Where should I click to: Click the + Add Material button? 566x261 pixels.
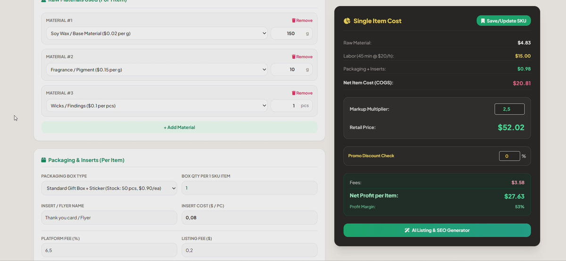(x=179, y=127)
